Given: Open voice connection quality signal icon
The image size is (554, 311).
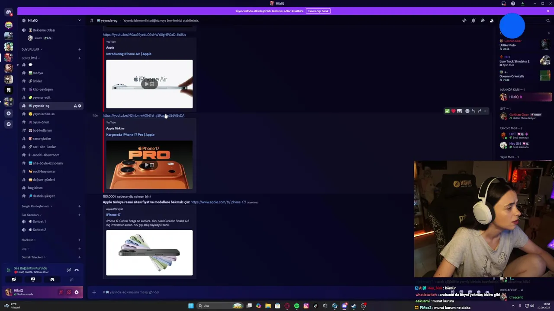Looking at the screenshot, I should (x=8, y=270).
